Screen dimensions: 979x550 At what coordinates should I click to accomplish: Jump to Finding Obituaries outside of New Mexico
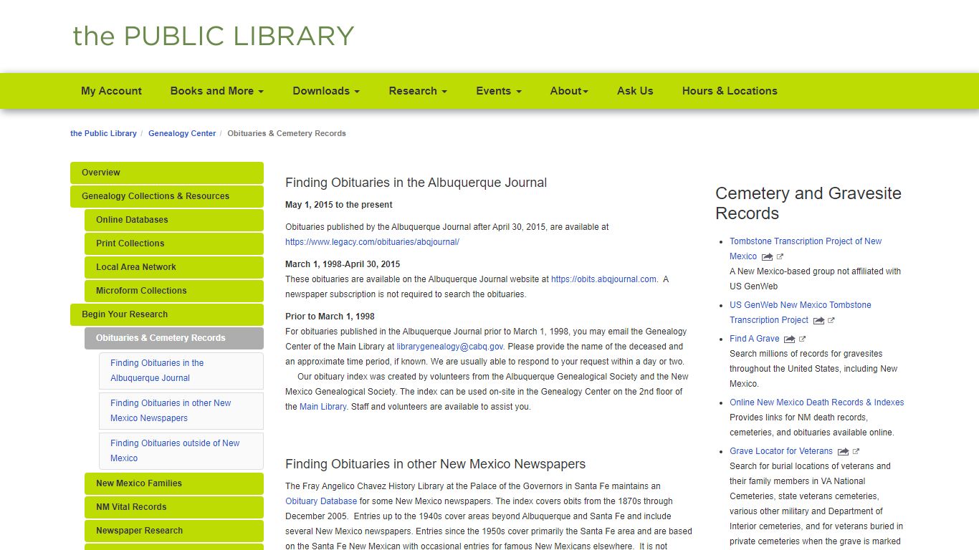[x=181, y=450]
